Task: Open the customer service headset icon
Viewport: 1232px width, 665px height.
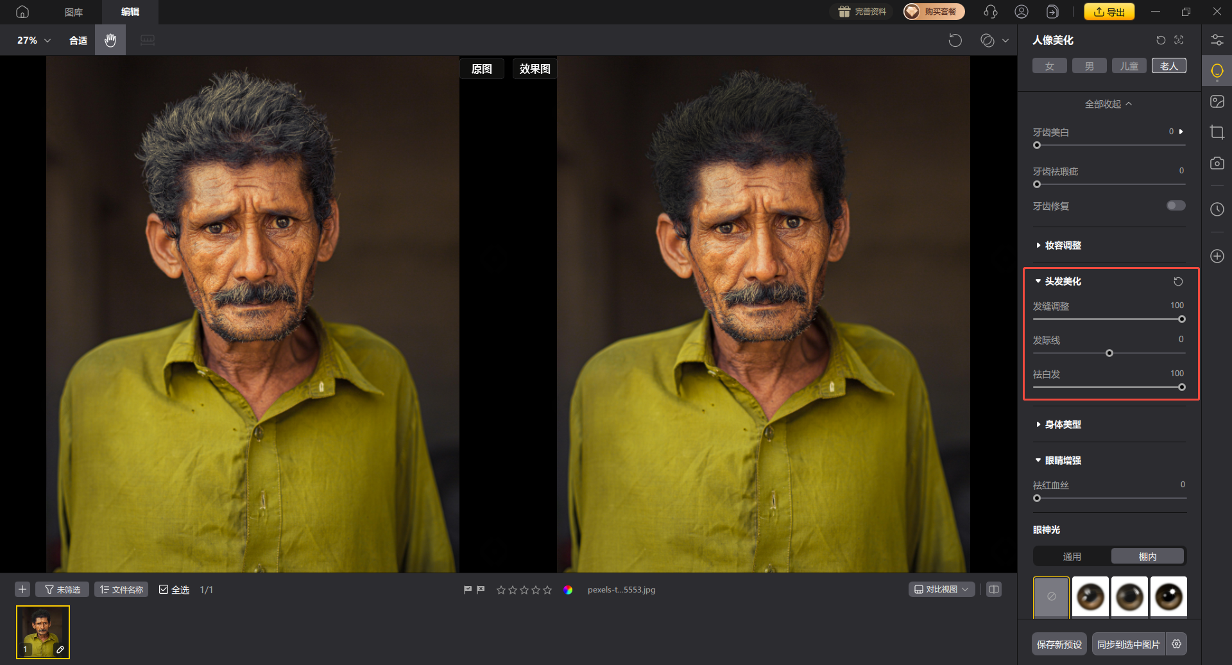Action: tap(990, 12)
